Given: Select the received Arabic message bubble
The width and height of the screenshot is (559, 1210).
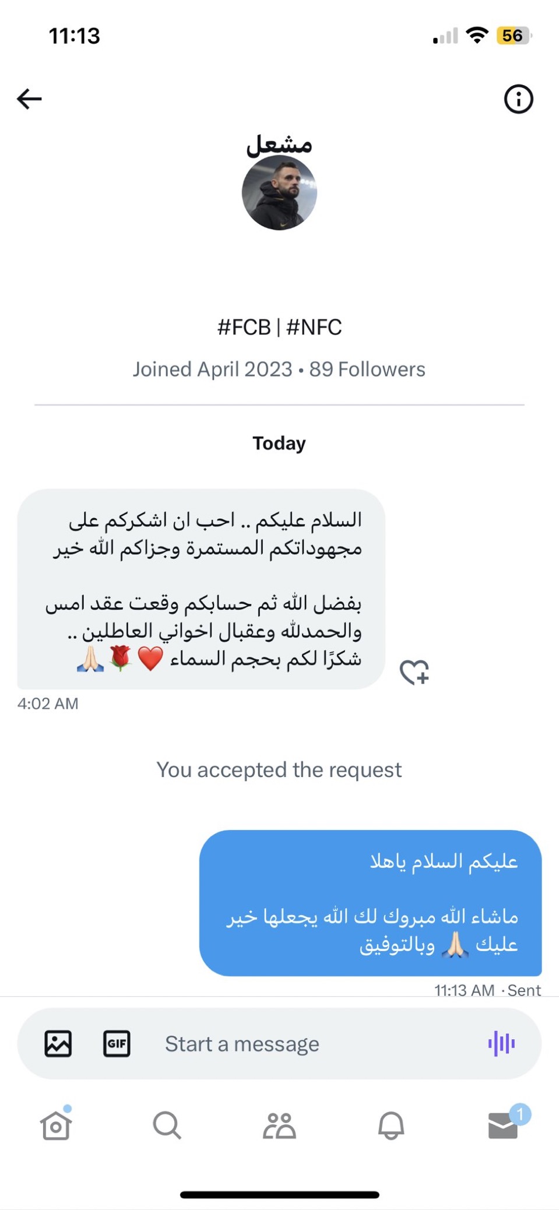Looking at the screenshot, I should (201, 589).
